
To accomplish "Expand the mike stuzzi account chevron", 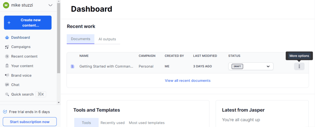I will (50, 5).
